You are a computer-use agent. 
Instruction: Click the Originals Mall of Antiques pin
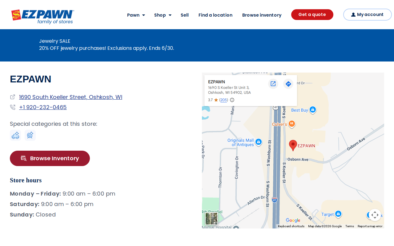point(259,142)
